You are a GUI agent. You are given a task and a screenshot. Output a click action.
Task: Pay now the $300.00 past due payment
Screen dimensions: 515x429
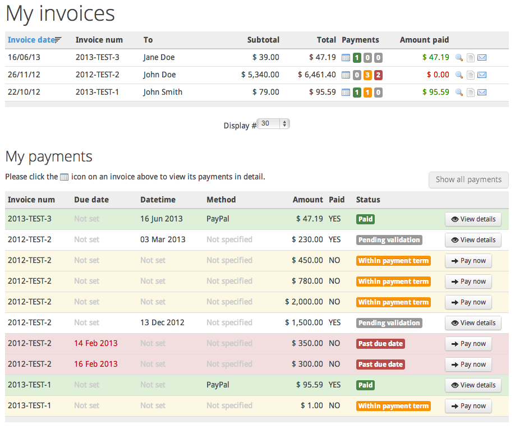coord(468,365)
